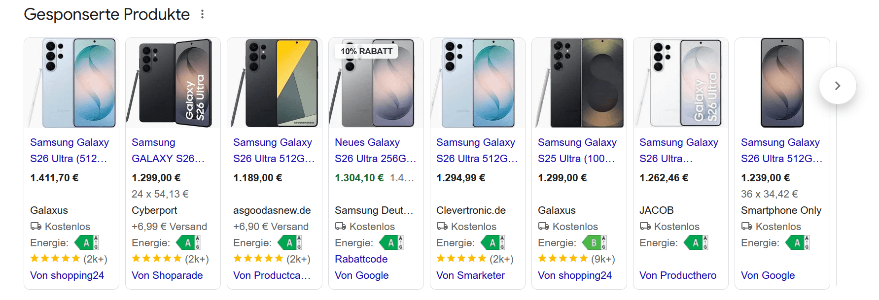Open the three-dot menu beside "Gesponserte Produkte"
Image resolution: width=879 pixels, height=300 pixels.
click(202, 14)
